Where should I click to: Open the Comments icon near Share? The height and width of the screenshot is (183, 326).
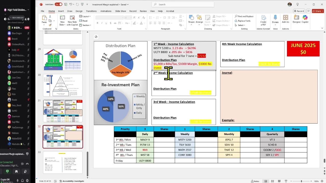(x=308, y=11)
